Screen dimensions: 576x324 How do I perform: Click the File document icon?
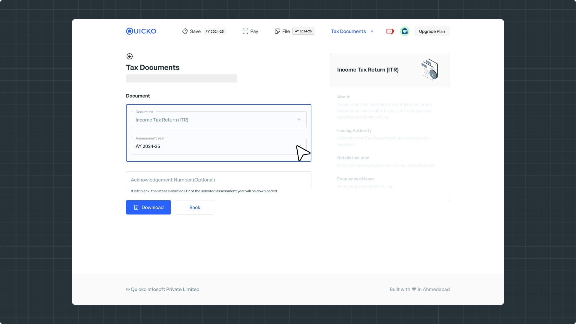tap(277, 31)
